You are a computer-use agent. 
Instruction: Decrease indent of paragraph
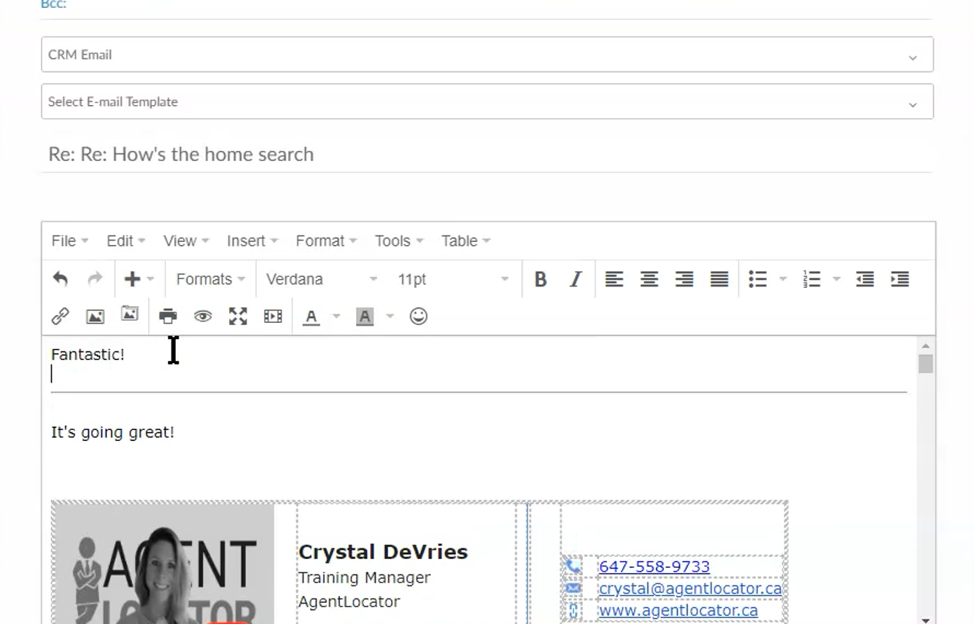tap(865, 279)
